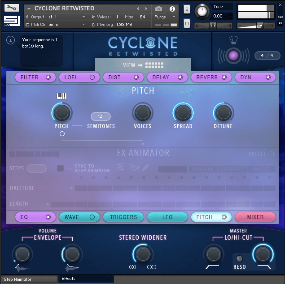285x284 pixels.
Task: Click the INVERT button in FX Animator
Action: coord(261,169)
